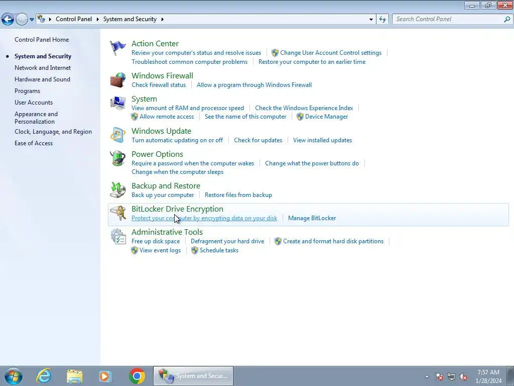The width and height of the screenshot is (514, 386).
Task: Open Appearance and Personalization category
Action: pos(36,118)
